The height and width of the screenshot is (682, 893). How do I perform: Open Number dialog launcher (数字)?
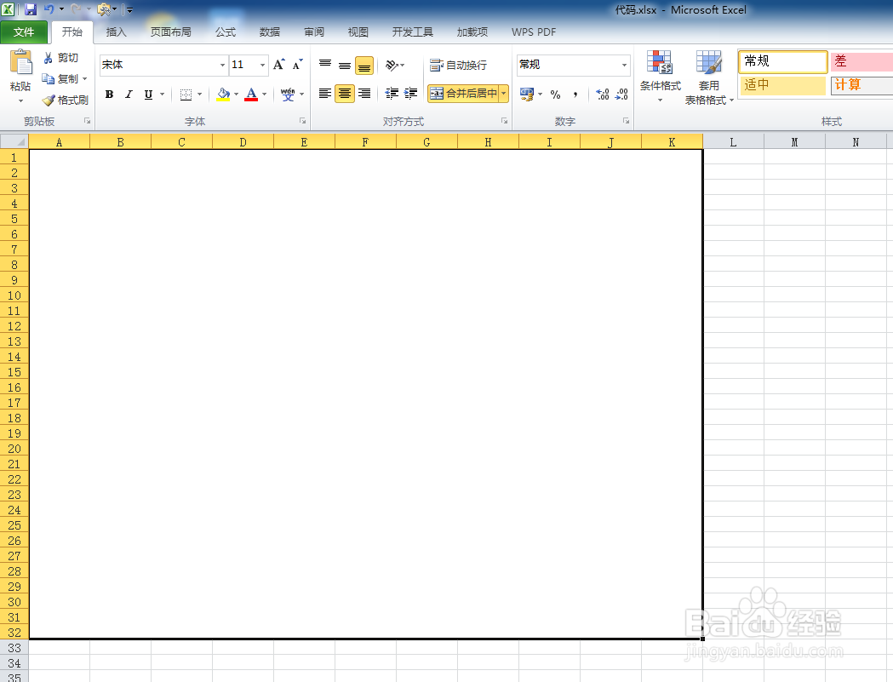(626, 121)
